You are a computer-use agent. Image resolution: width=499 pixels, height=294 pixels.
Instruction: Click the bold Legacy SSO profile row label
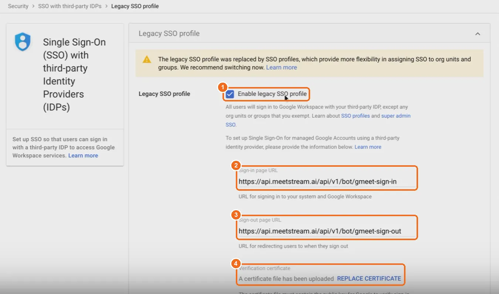[x=164, y=94]
